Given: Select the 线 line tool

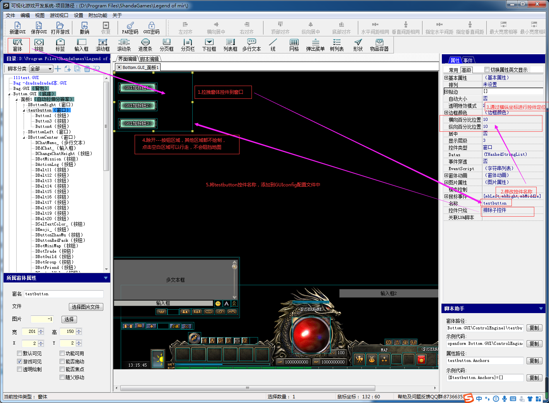Looking at the screenshot, I should click(273, 45).
